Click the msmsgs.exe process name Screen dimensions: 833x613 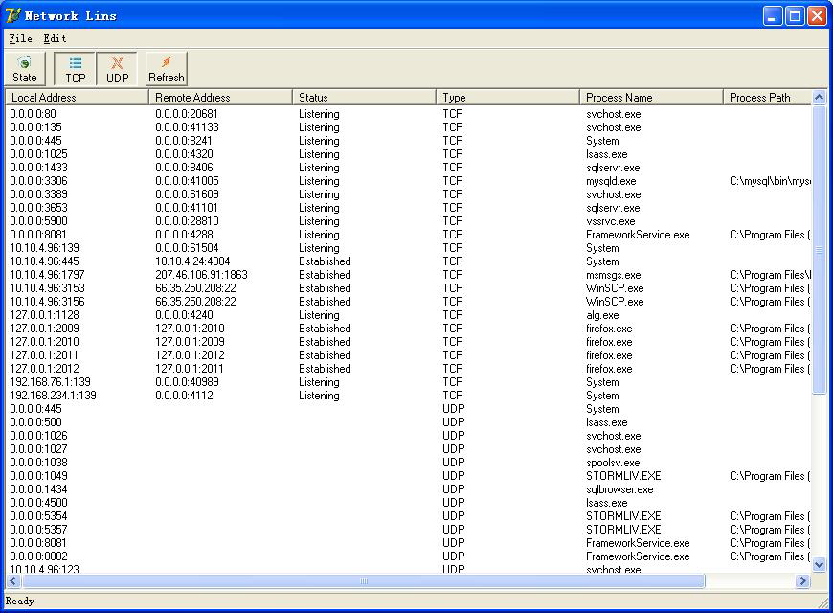613,275
